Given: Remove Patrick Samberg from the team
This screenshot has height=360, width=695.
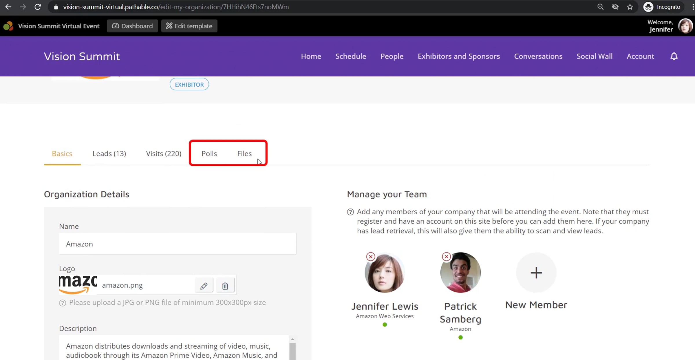Looking at the screenshot, I should click(x=446, y=257).
